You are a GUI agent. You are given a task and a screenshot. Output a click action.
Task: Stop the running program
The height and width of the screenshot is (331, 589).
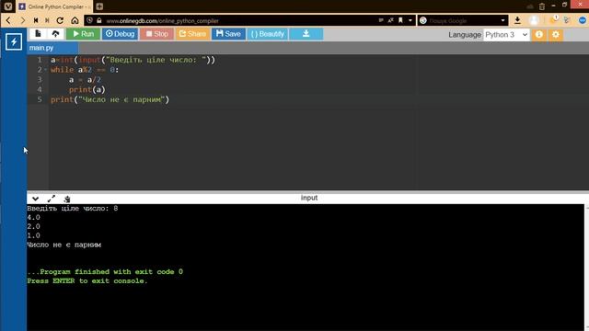click(x=157, y=34)
